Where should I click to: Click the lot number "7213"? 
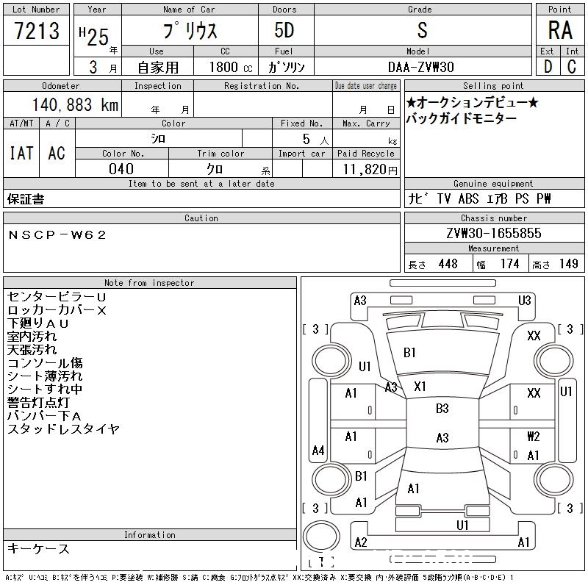click(37, 31)
